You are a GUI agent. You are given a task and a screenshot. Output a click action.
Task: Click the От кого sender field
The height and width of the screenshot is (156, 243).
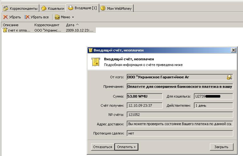coord(180,77)
